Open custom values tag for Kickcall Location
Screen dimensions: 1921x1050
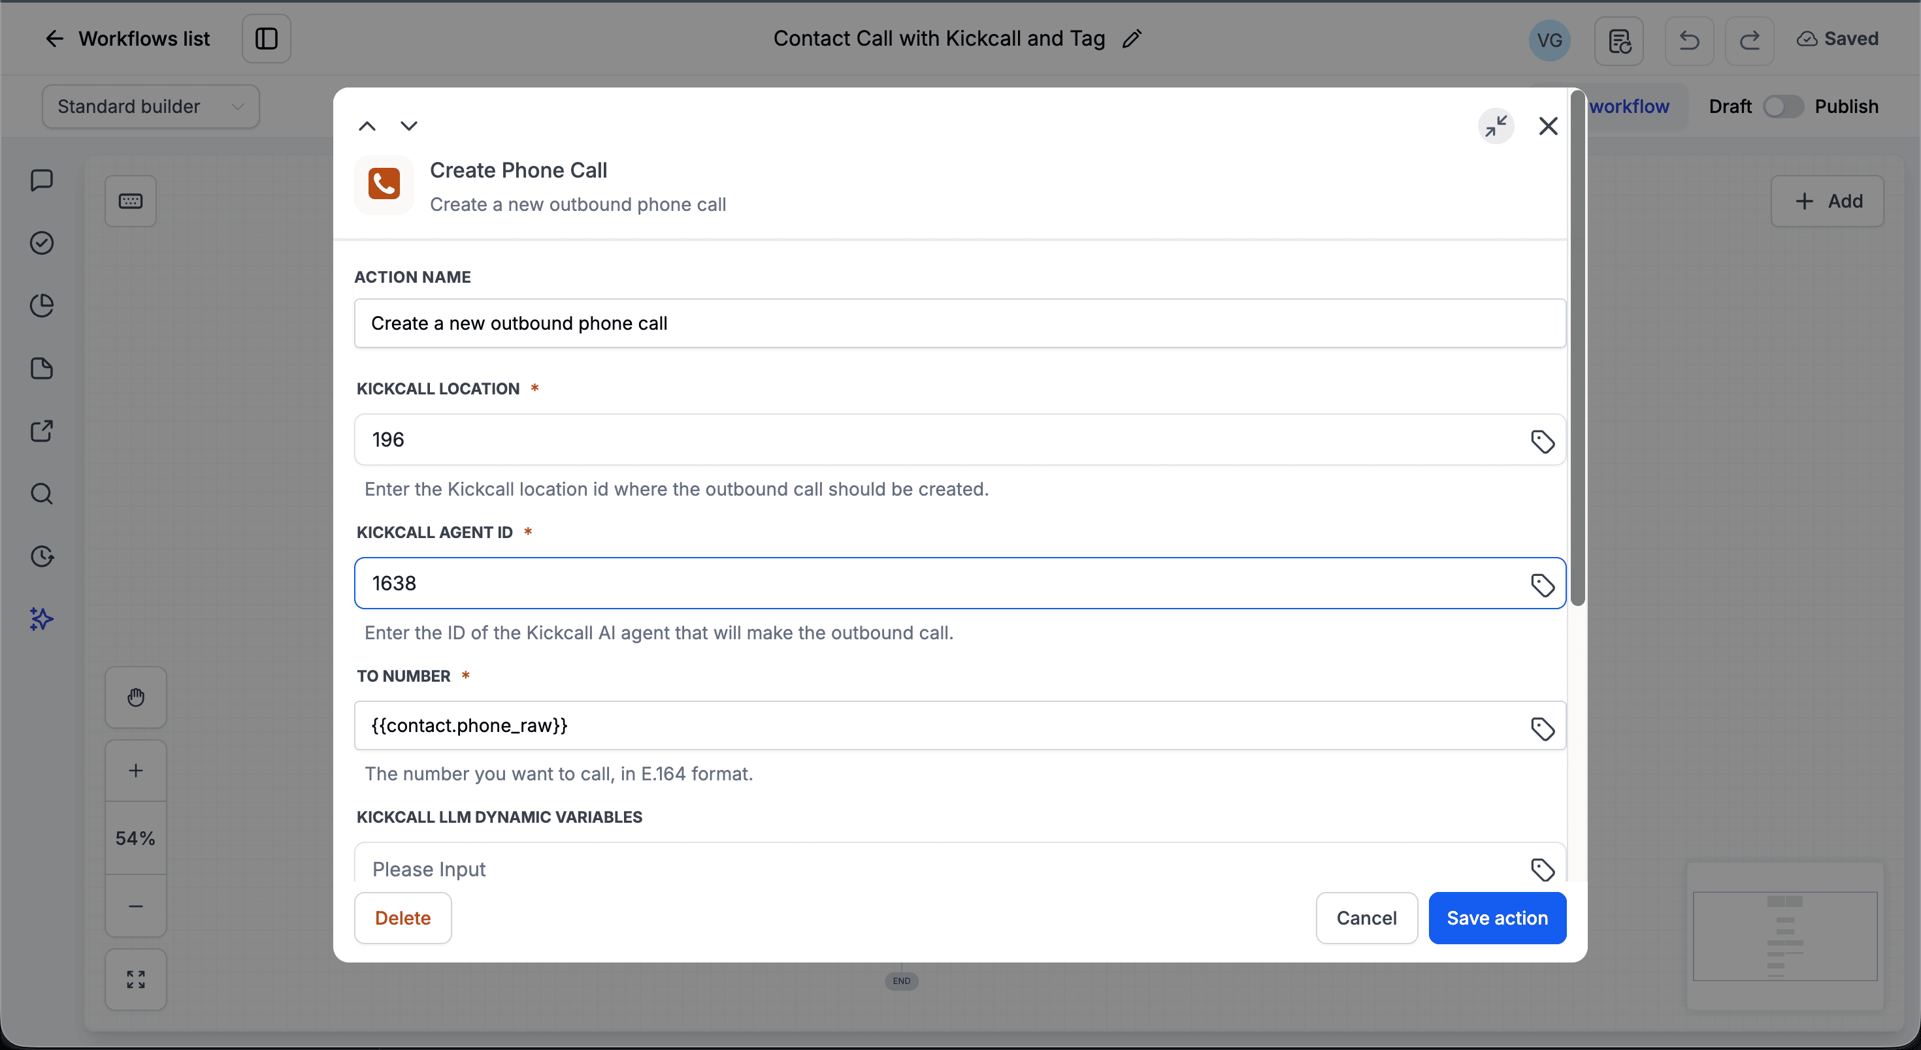1543,441
